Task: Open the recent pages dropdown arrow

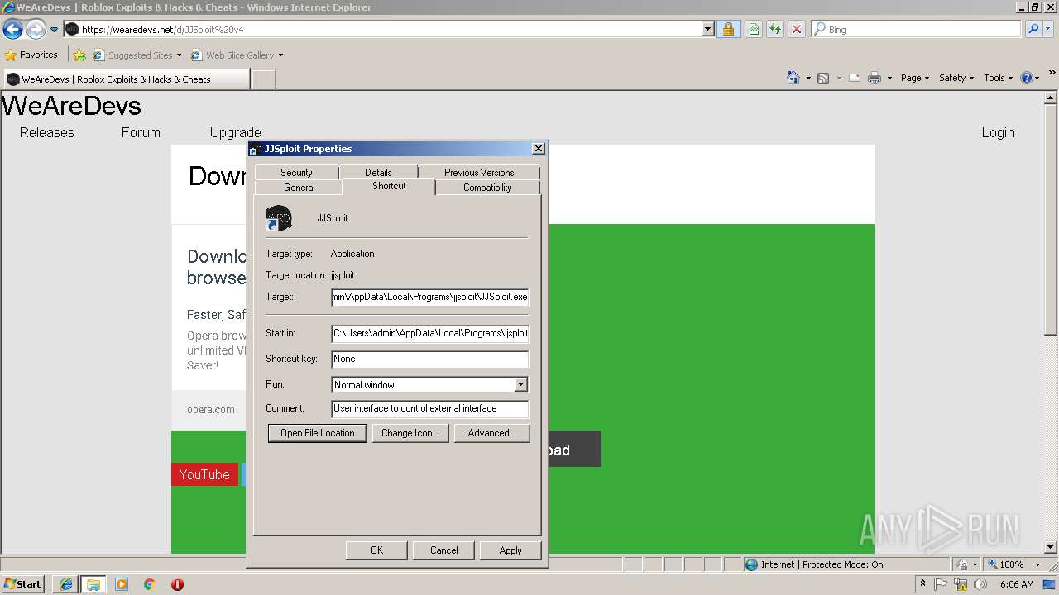Action: (x=55, y=30)
